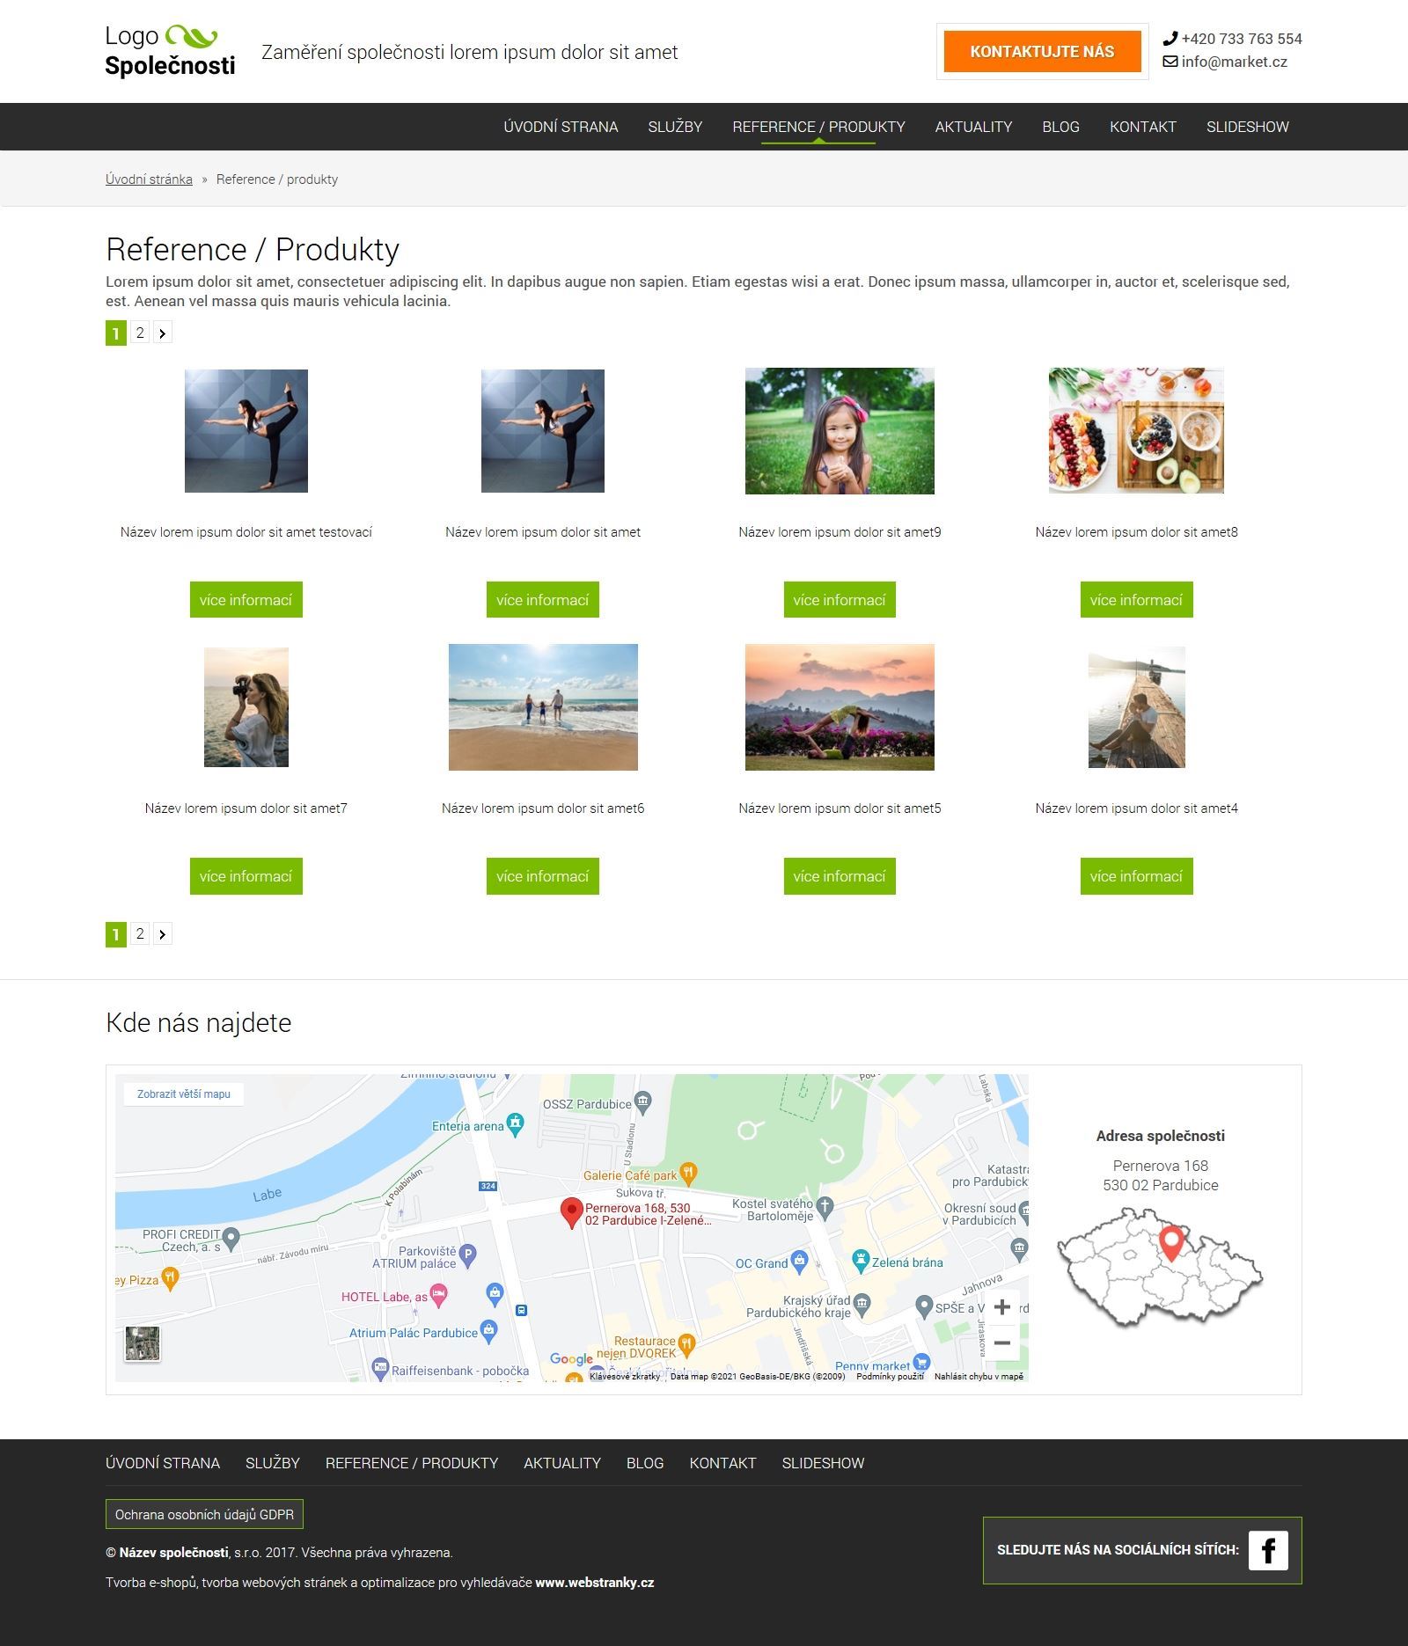
Task: Open the Facebook icon in footer
Action: (1268, 1550)
